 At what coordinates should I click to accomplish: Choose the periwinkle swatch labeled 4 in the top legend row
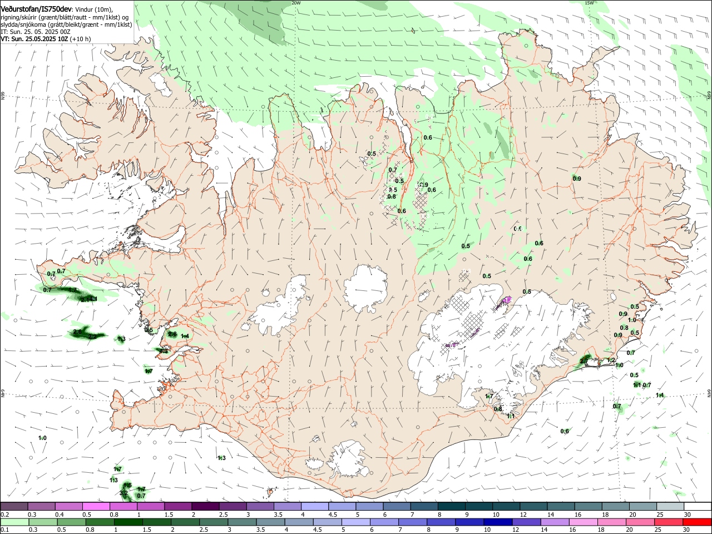[x=315, y=506]
